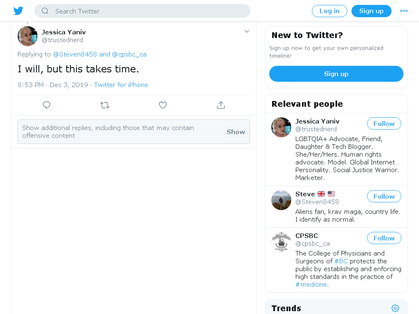Follow Jessica Yaniv
419x314 pixels.
click(x=384, y=123)
